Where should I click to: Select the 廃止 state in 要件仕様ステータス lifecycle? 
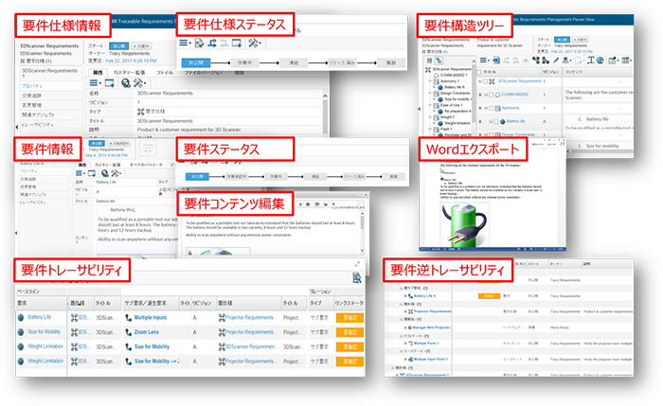point(390,63)
